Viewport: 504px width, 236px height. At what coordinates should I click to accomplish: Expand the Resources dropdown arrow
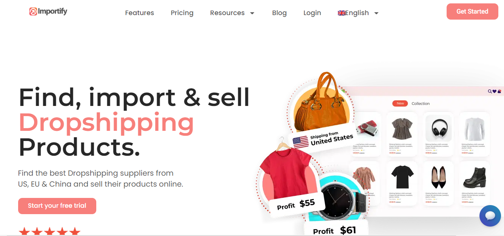252,13
